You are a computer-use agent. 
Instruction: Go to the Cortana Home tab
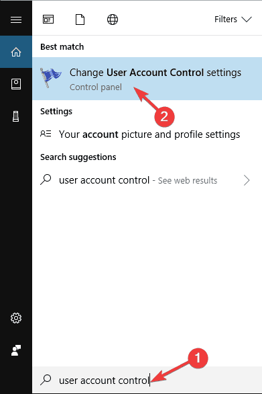(x=16, y=52)
